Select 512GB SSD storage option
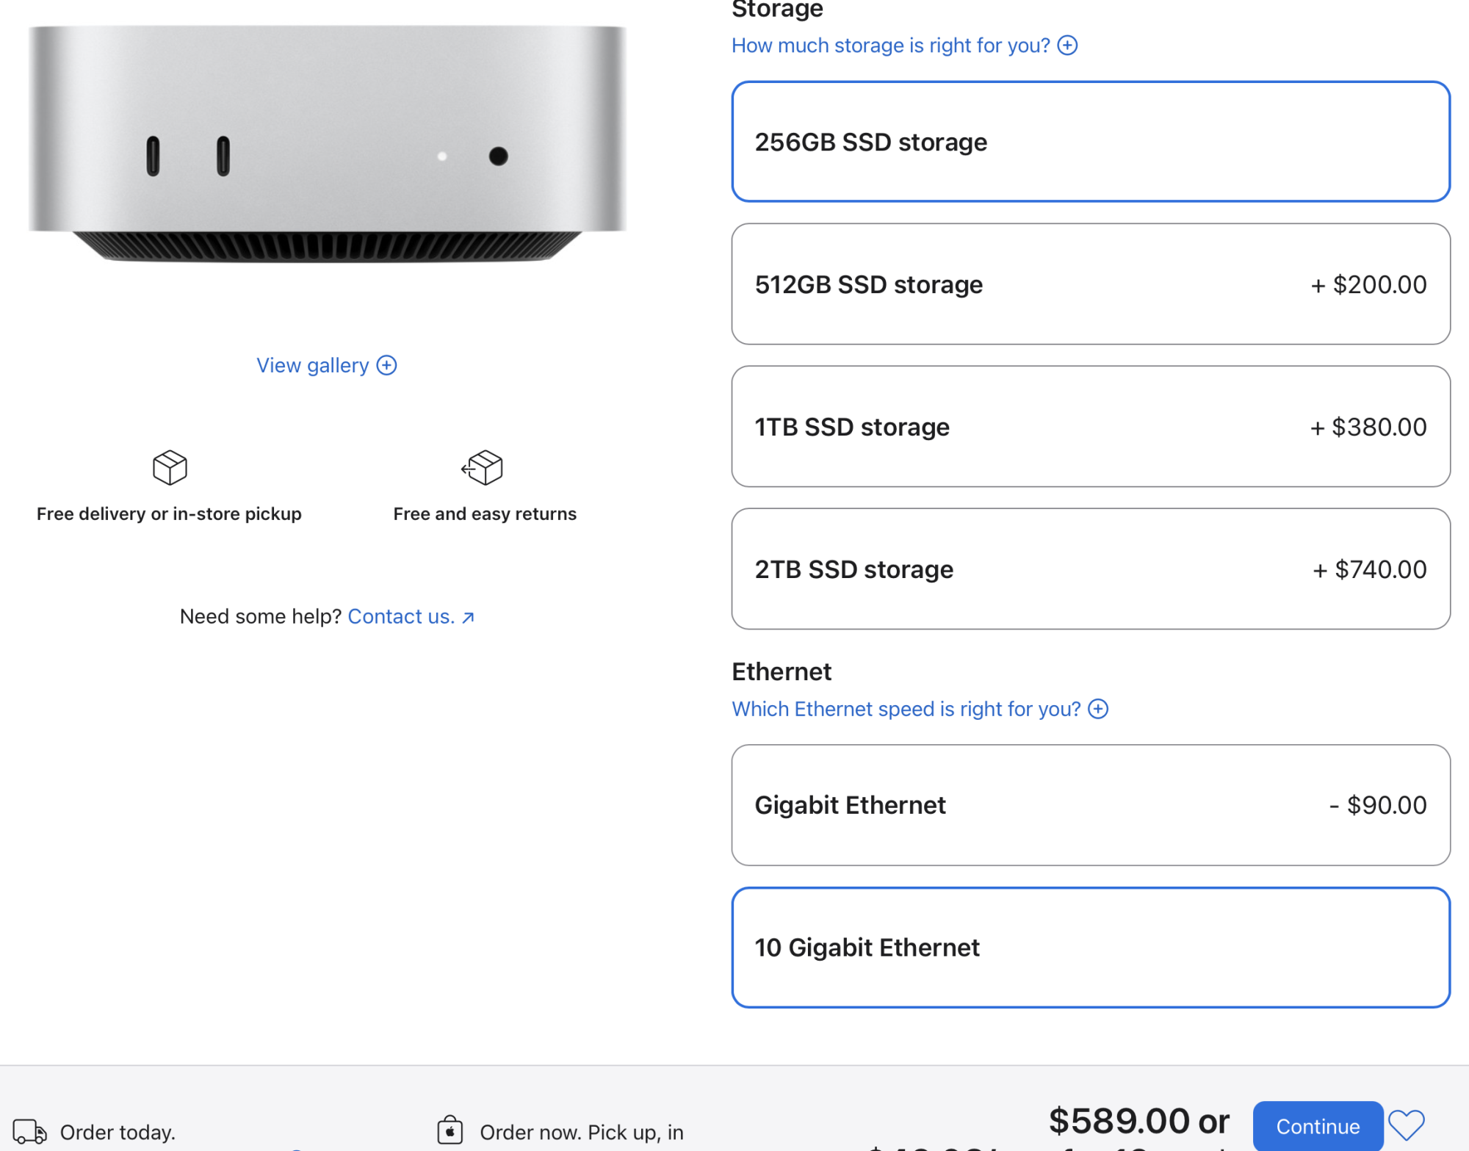 click(1090, 284)
